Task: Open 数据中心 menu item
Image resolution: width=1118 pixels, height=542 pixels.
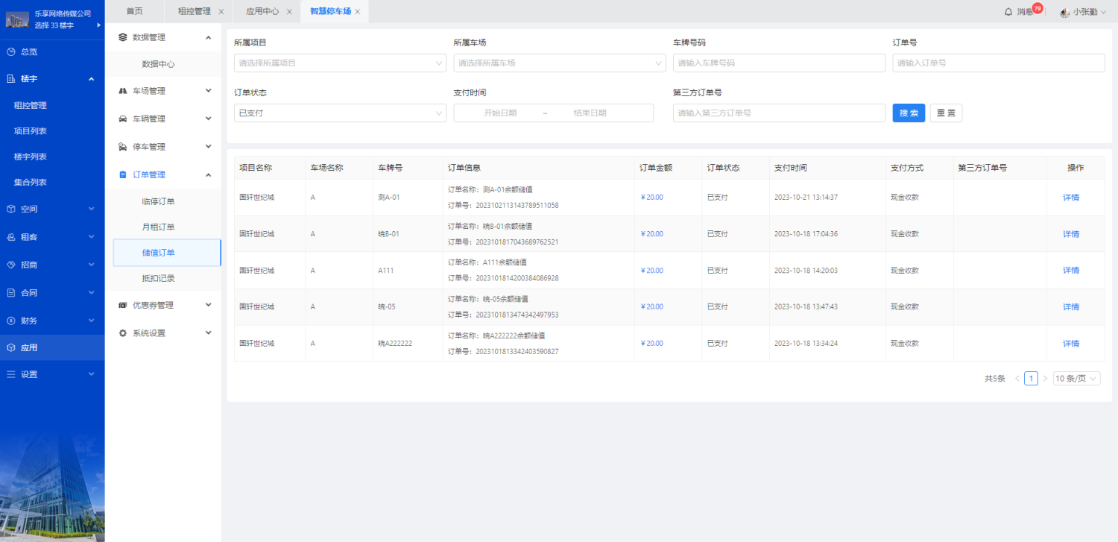Action: 159,64
